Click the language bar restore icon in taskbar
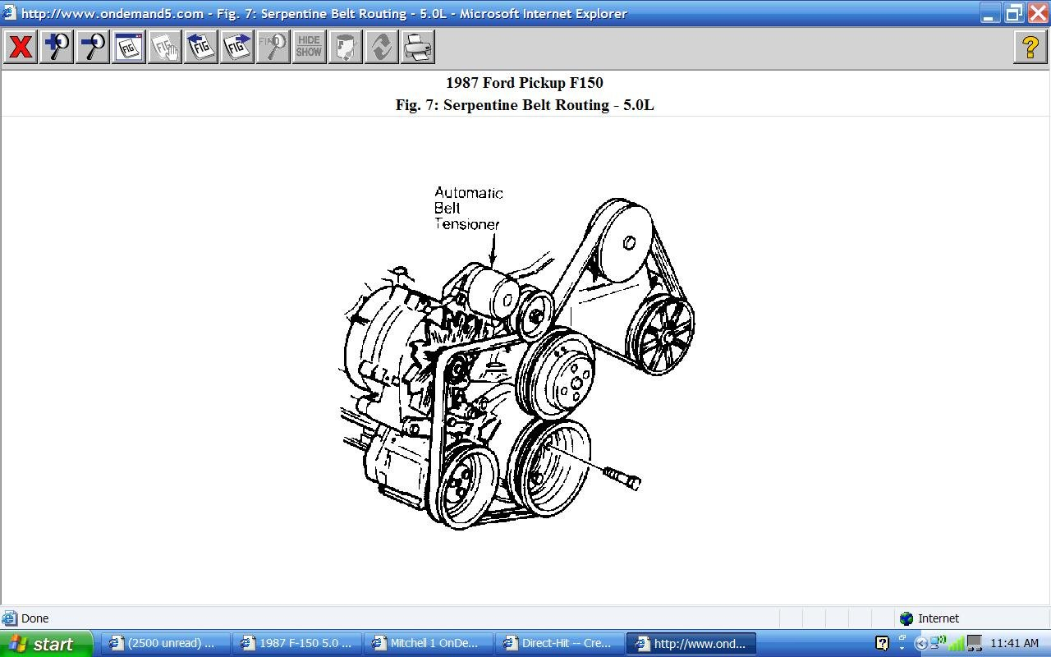The width and height of the screenshot is (1051, 657). pos(902,638)
